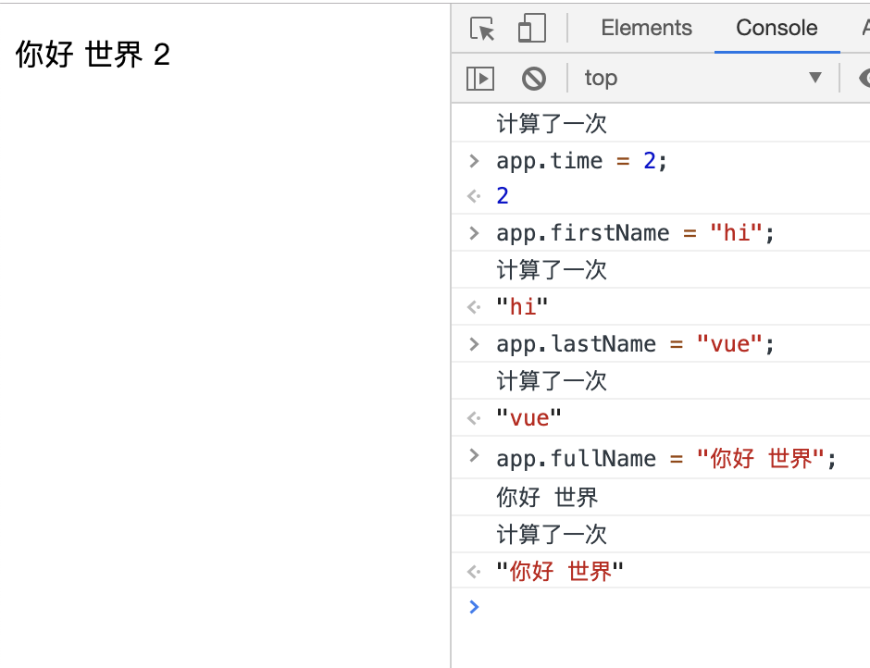Click the "hi" return value line
The height and width of the screenshot is (668, 870).
tap(522, 307)
